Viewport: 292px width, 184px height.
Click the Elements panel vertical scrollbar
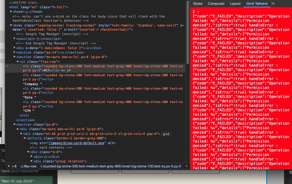(x=187, y=33)
